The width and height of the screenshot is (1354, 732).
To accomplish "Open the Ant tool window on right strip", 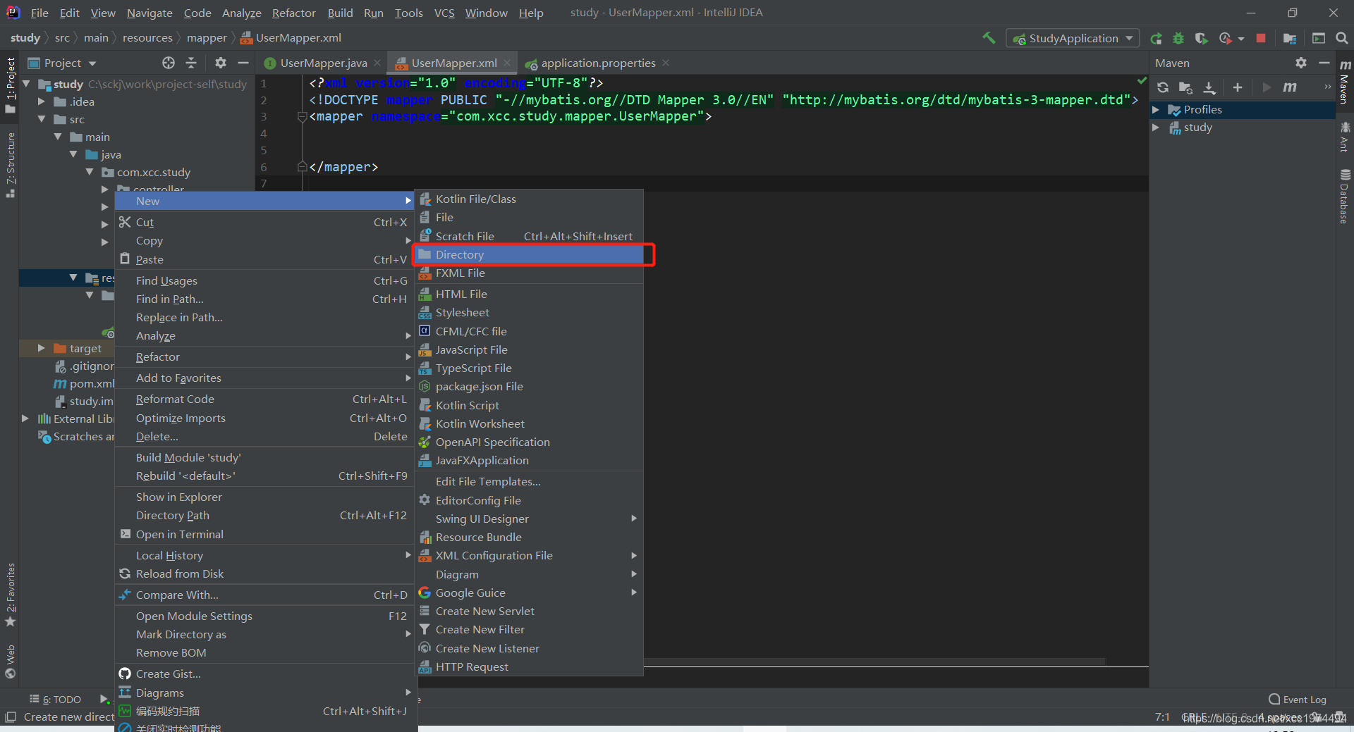I will pos(1344,137).
